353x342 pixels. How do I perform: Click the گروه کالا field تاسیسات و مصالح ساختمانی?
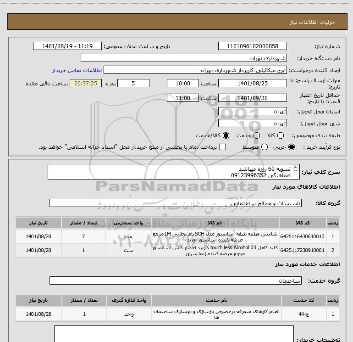click(176, 203)
